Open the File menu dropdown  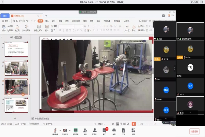coord(5,21)
